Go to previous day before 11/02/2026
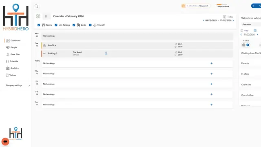This screenshot has height=147, width=261. (241, 35)
